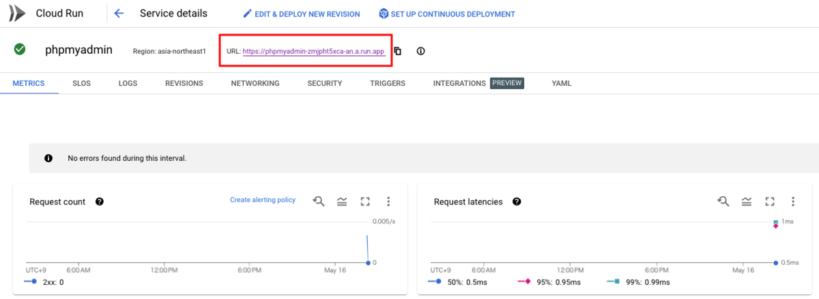
Task: Open the URL info icon
Action: [420, 51]
